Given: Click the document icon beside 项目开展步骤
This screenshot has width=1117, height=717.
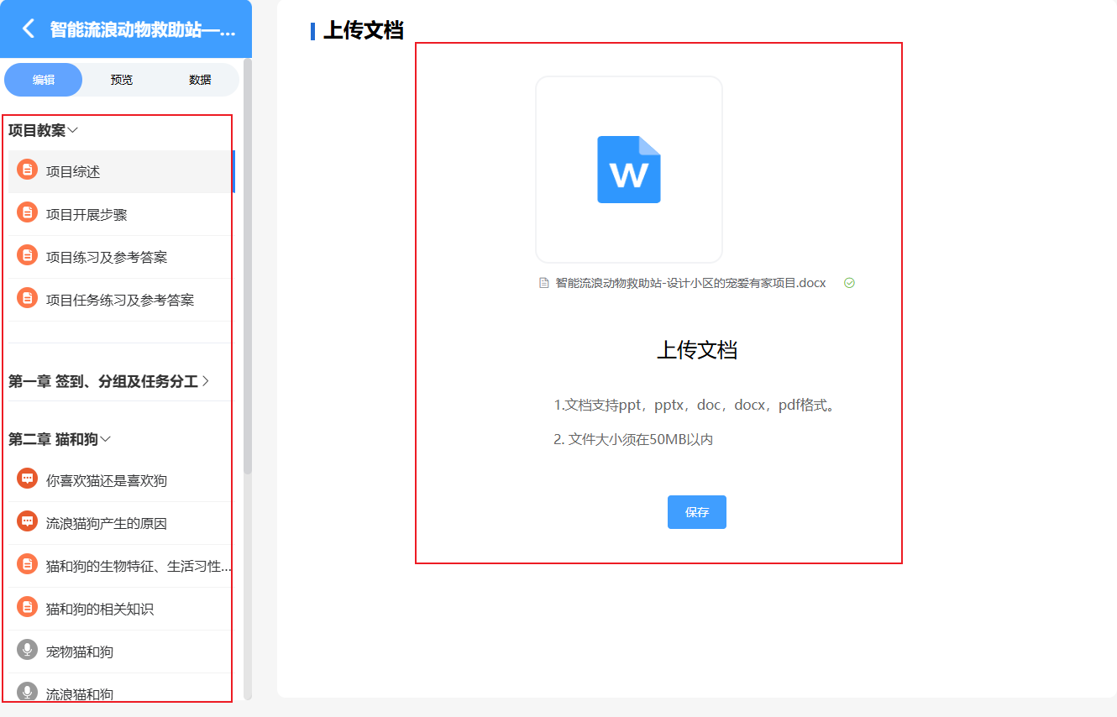Looking at the screenshot, I should (x=28, y=213).
